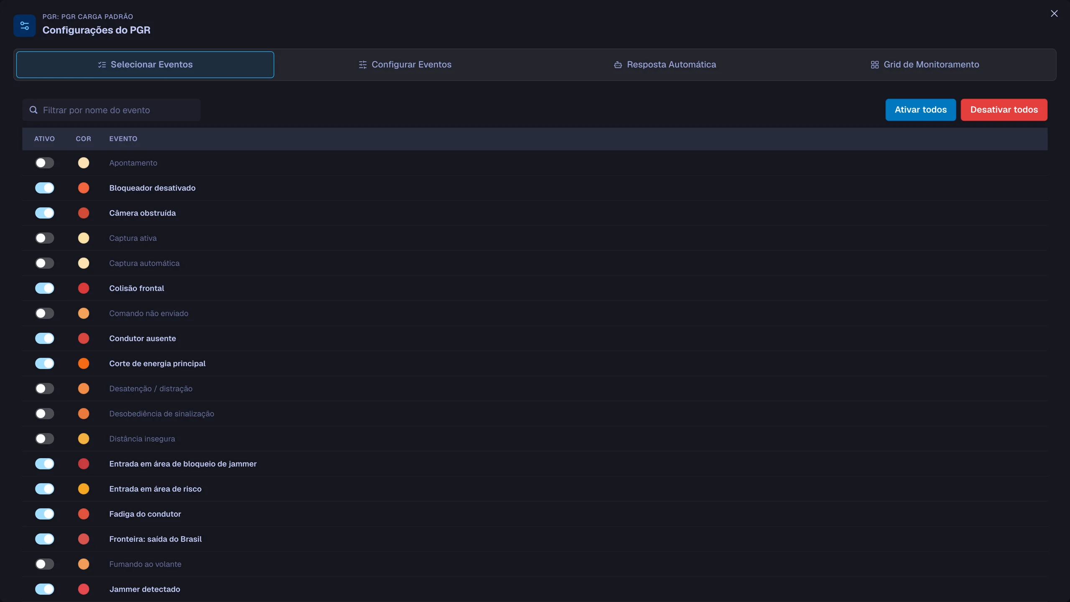
Task: Select the Fadiga do condutor event name
Action: [145, 514]
